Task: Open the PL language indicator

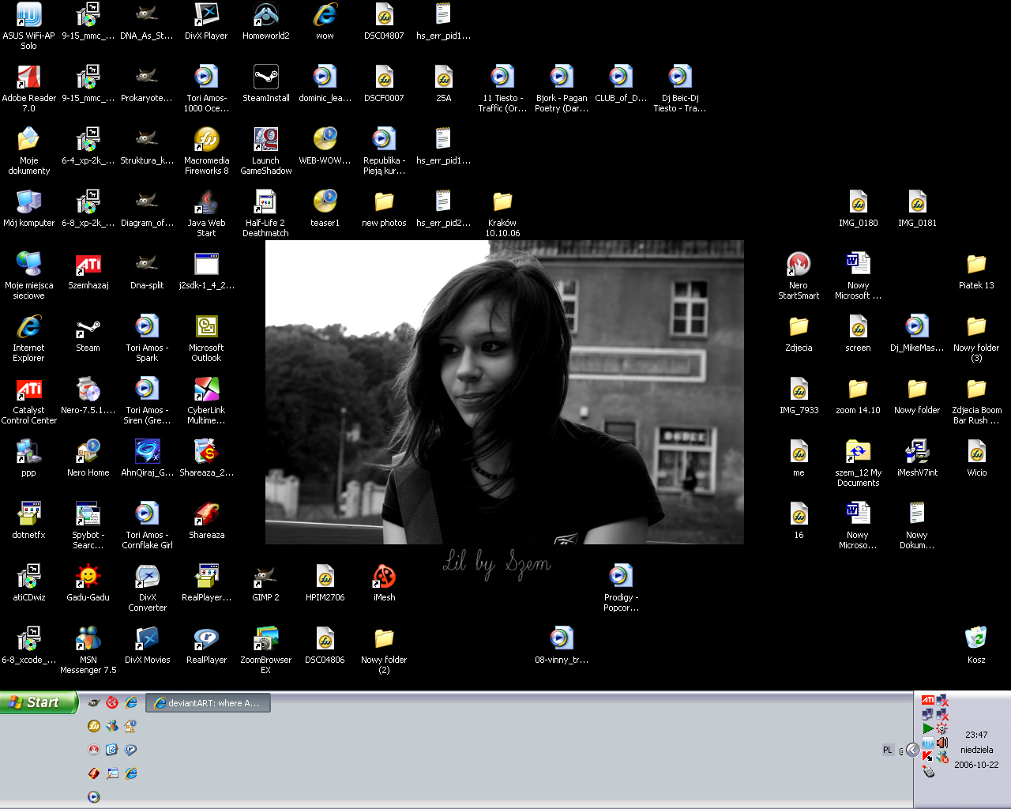Action: pyautogui.click(x=888, y=750)
